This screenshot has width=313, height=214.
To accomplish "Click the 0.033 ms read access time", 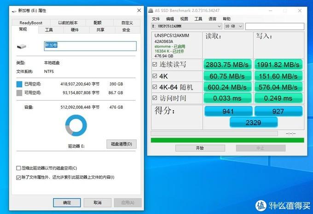I will [x=227, y=98].
